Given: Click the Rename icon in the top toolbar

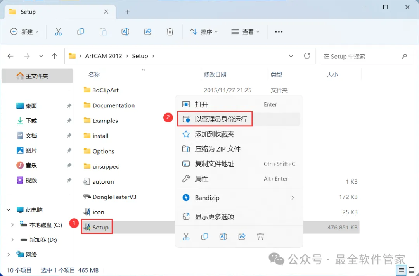Looking at the screenshot, I should coord(125,32).
